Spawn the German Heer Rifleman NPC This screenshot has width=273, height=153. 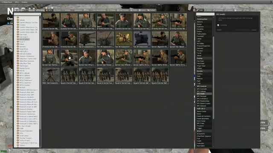(x=124, y=58)
